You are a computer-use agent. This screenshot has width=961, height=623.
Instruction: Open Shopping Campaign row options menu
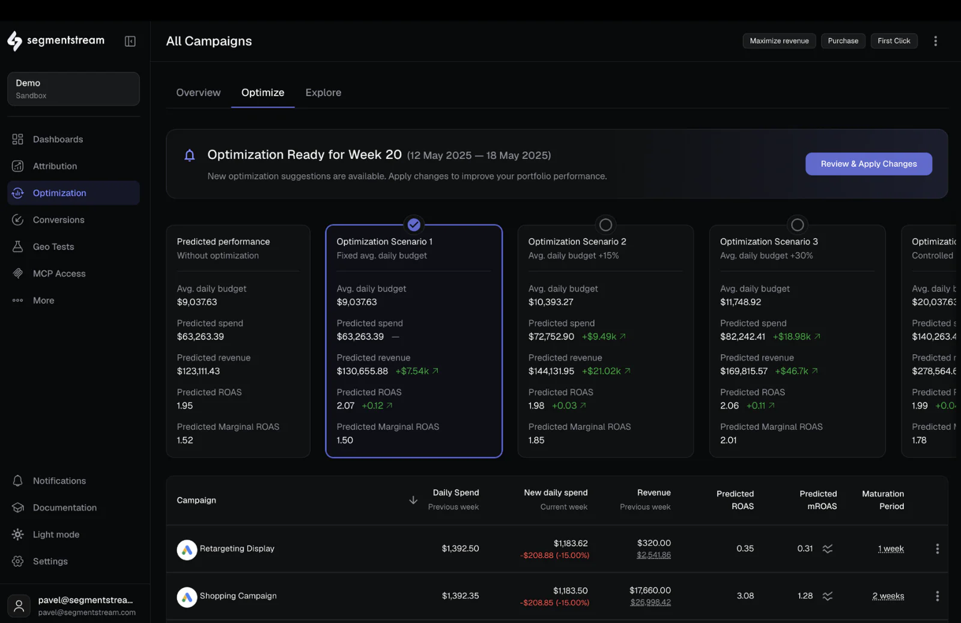937,596
